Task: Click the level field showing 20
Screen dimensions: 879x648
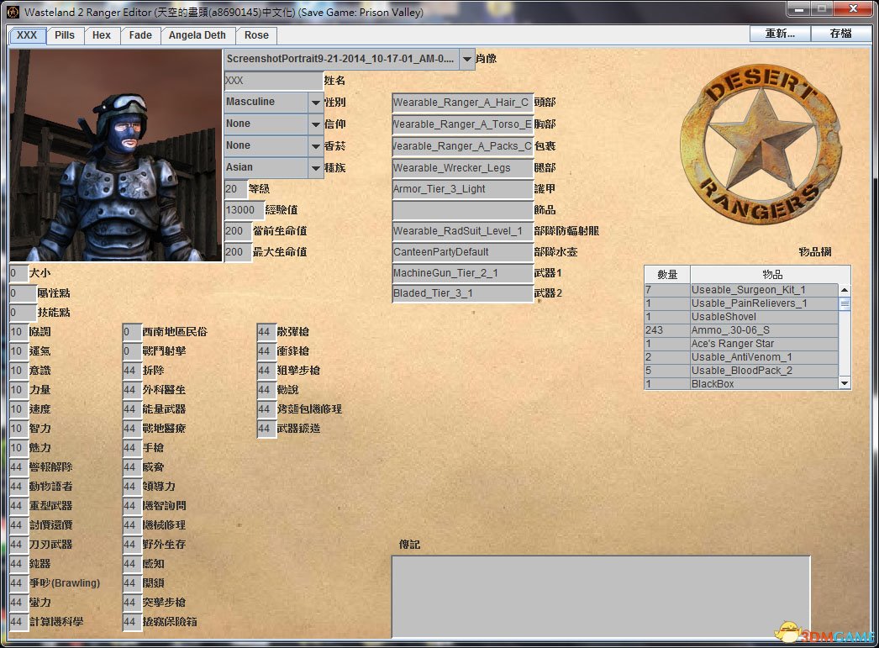Action: pos(235,189)
